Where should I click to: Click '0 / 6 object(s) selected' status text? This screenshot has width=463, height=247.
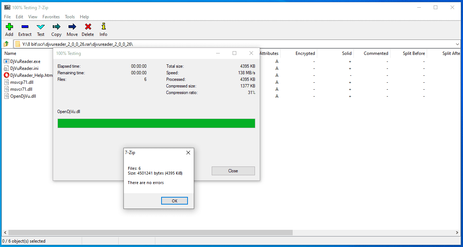point(24,241)
